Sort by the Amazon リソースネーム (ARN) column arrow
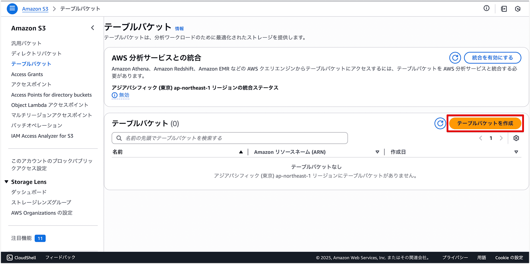 point(377,152)
